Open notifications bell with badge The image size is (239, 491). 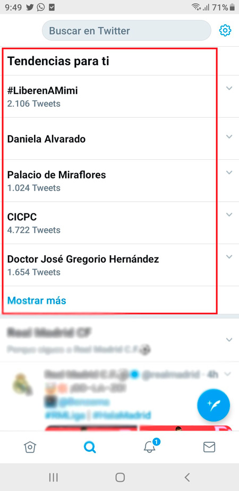point(151,446)
